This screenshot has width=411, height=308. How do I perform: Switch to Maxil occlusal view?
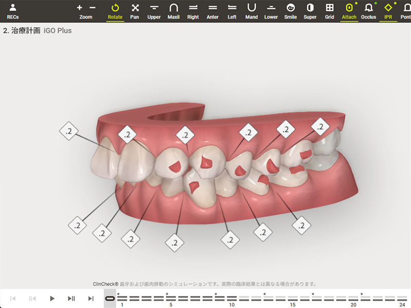174,11
